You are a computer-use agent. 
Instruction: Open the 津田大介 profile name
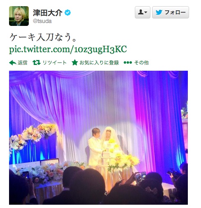48,13
